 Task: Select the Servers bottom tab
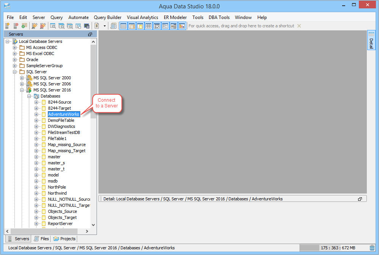(x=18, y=239)
